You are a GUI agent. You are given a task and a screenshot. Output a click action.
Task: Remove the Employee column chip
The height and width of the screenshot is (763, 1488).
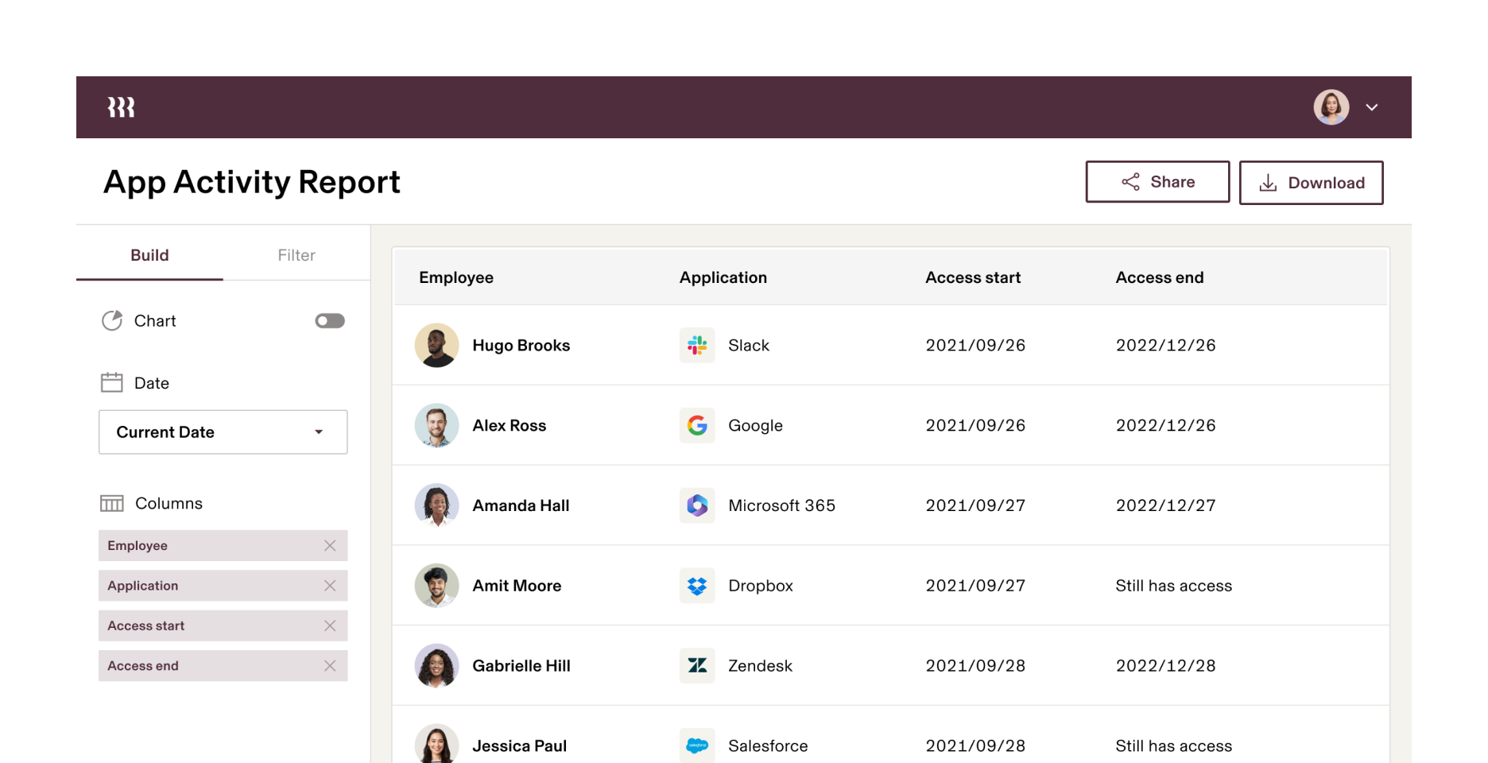coord(330,545)
